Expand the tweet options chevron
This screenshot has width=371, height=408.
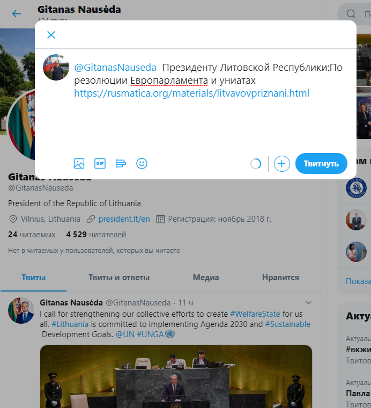[308, 303]
